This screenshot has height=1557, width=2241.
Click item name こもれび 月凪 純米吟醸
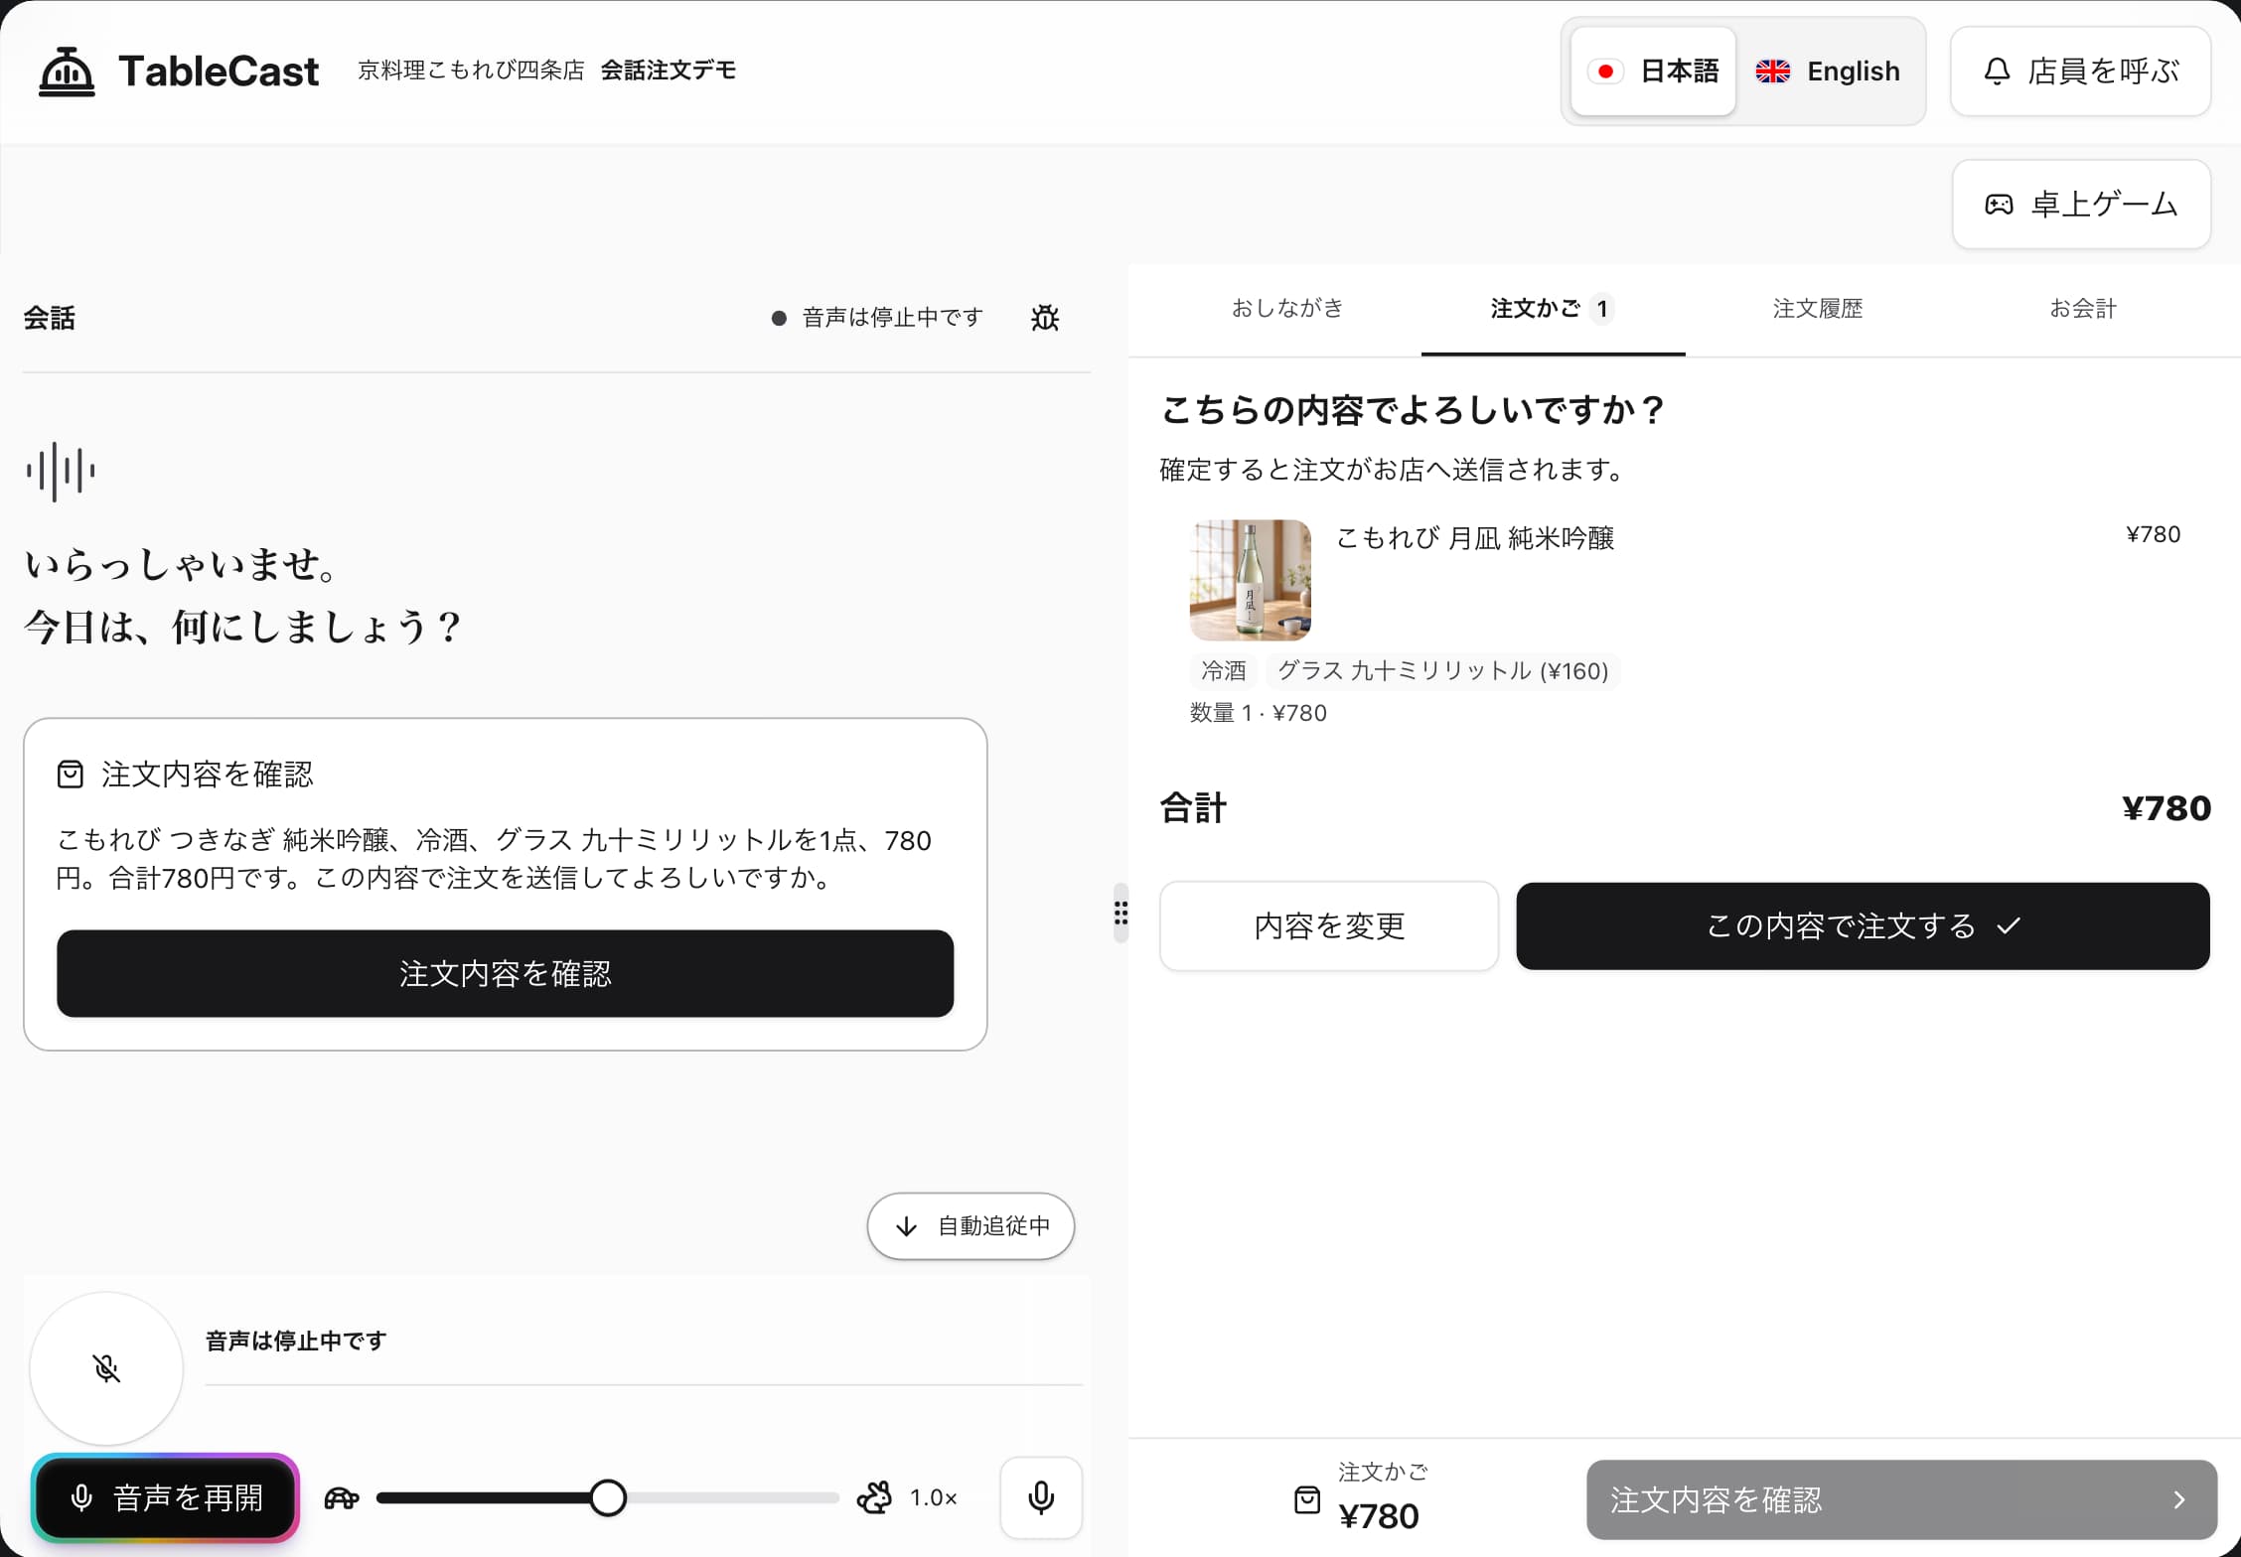click(x=1475, y=538)
